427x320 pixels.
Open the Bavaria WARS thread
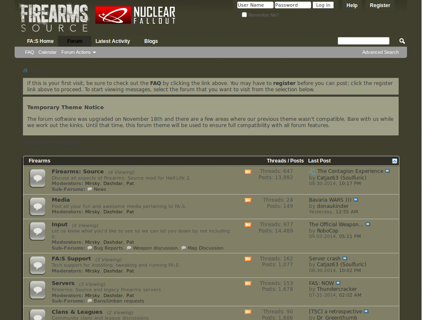(x=330, y=200)
